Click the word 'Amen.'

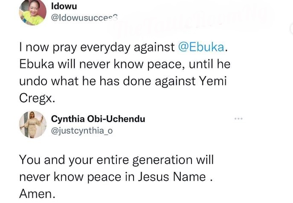point(38,194)
